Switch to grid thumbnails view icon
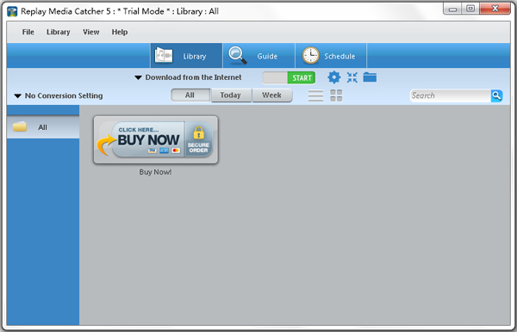This screenshot has width=517, height=332. click(x=336, y=95)
